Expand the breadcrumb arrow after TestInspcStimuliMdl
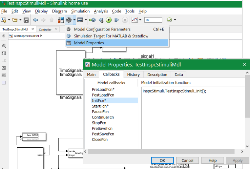Screen dimensions: 251x169 tap(41, 36)
